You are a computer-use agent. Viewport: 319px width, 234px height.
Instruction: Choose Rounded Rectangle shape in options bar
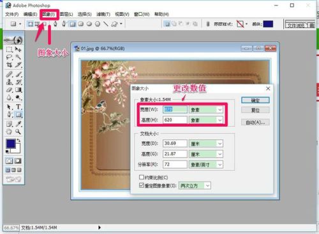coord(81,24)
